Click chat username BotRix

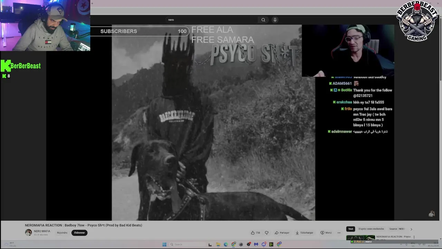click(346, 90)
